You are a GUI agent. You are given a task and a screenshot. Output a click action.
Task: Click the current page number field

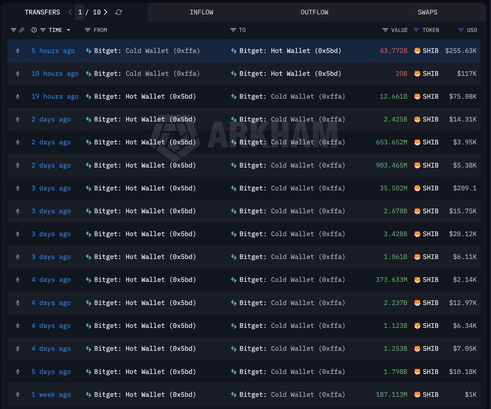point(80,12)
